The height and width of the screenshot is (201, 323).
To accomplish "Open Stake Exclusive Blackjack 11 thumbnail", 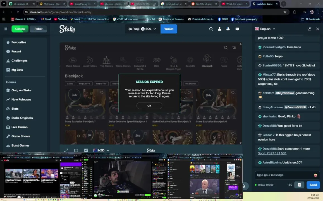I will point(85,104).
